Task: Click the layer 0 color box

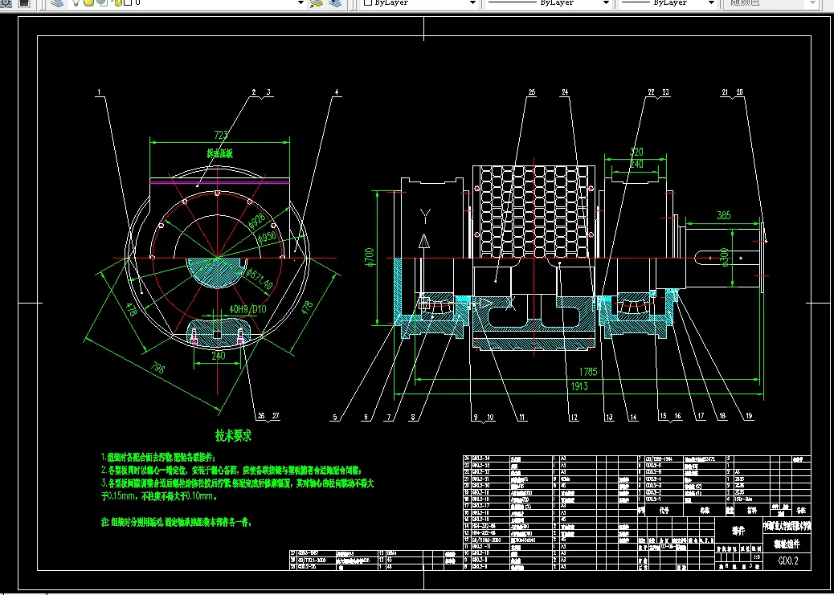Action: click(x=128, y=2)
